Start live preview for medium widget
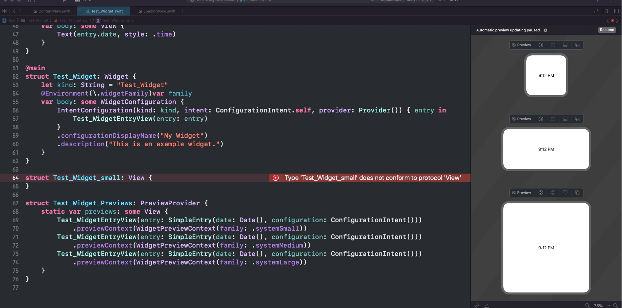The image size is (622, 308). [x=541, y=119]
